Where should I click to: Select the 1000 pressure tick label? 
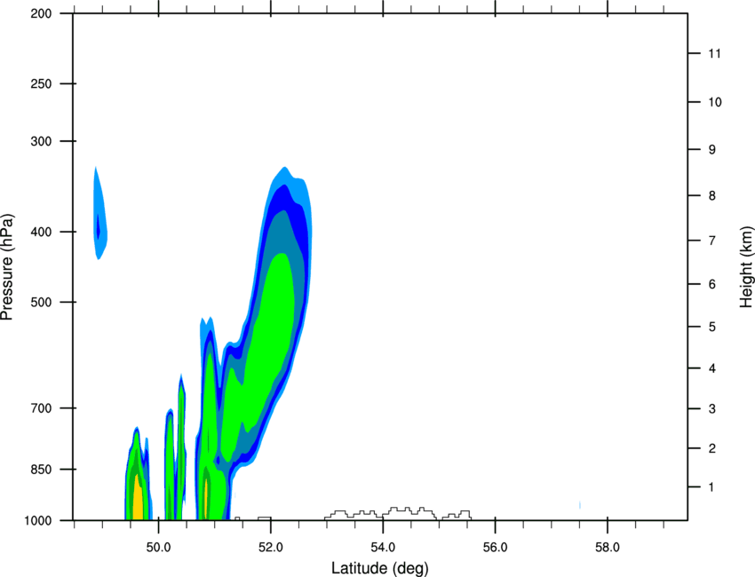click(37, 521)
